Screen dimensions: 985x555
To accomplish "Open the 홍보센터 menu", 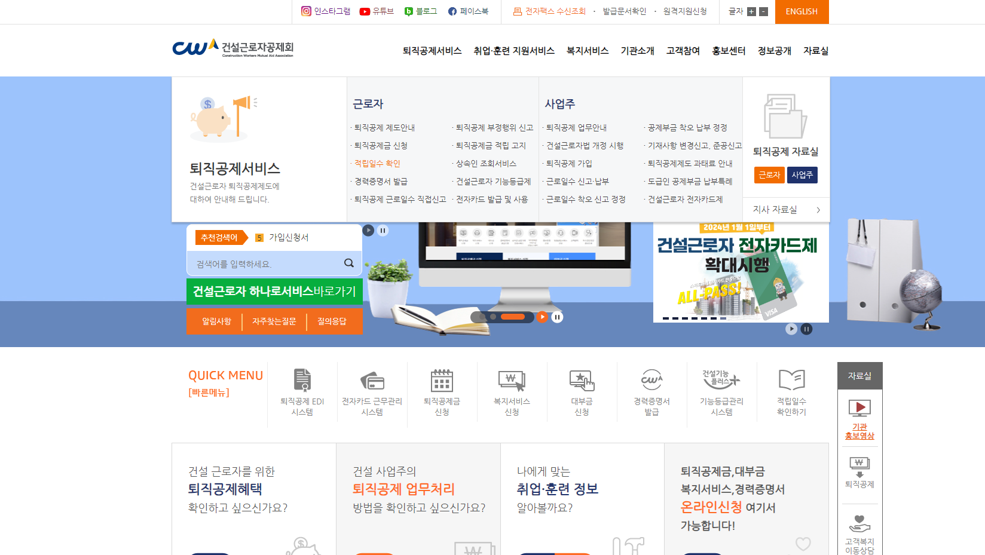I will tap(729, 51).
